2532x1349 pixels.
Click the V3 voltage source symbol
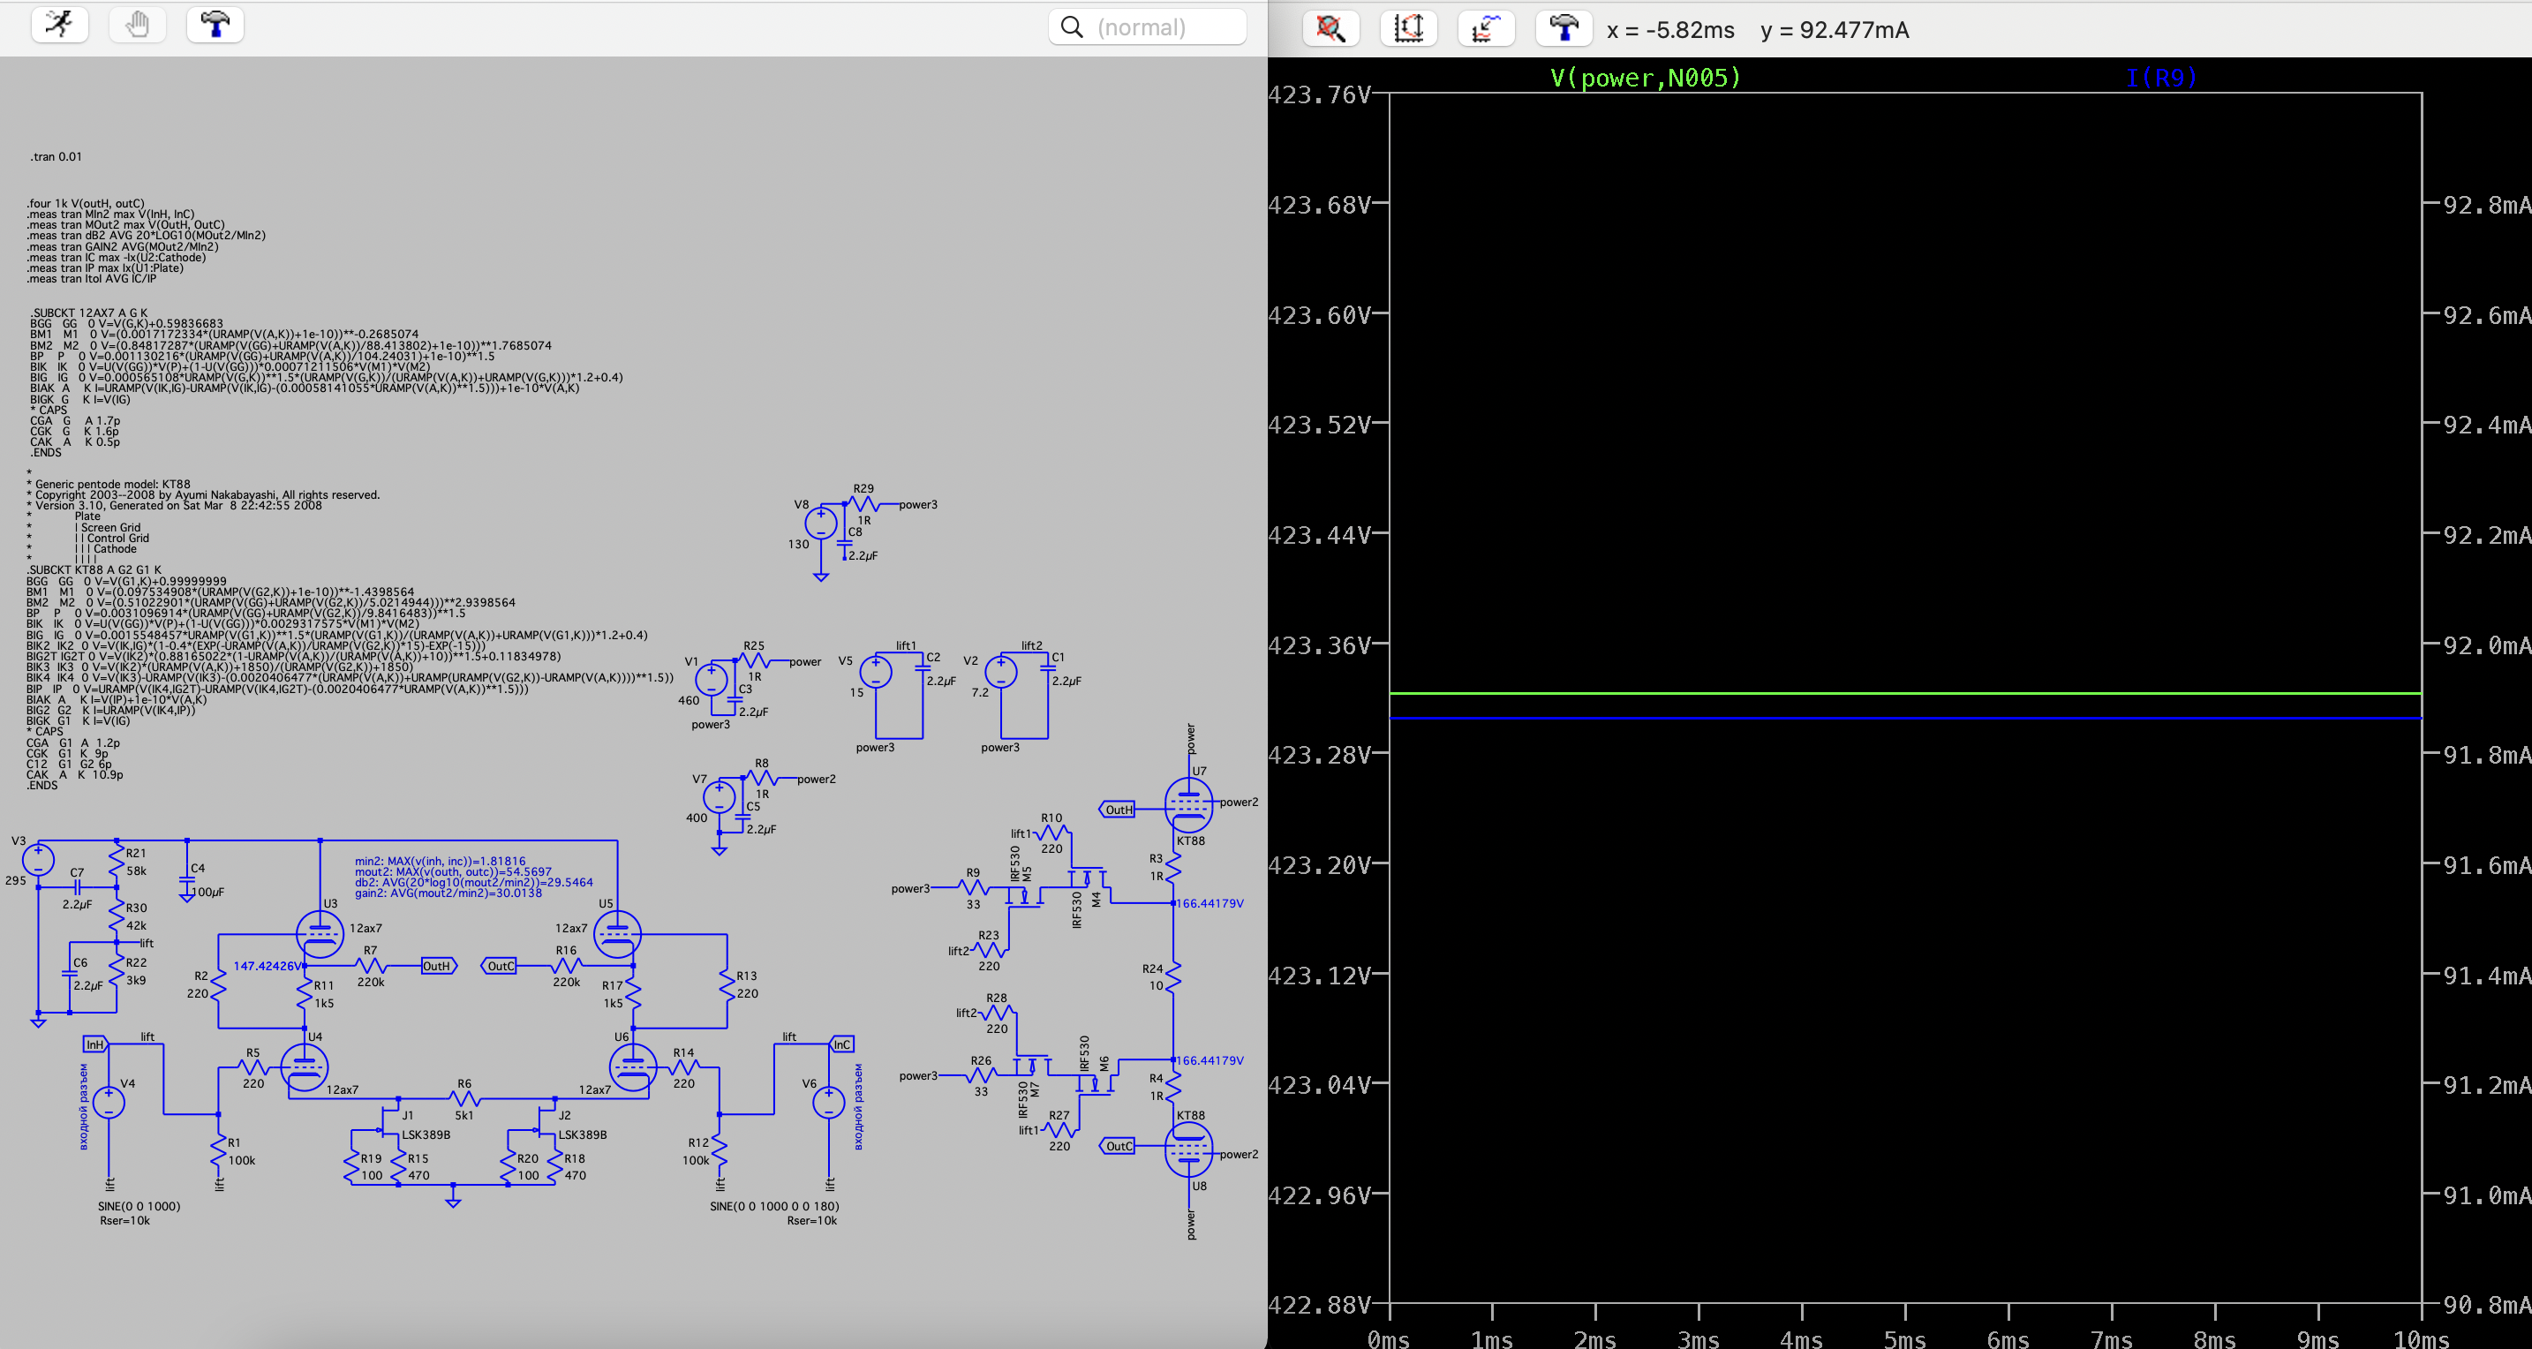[x=38, y=860]
